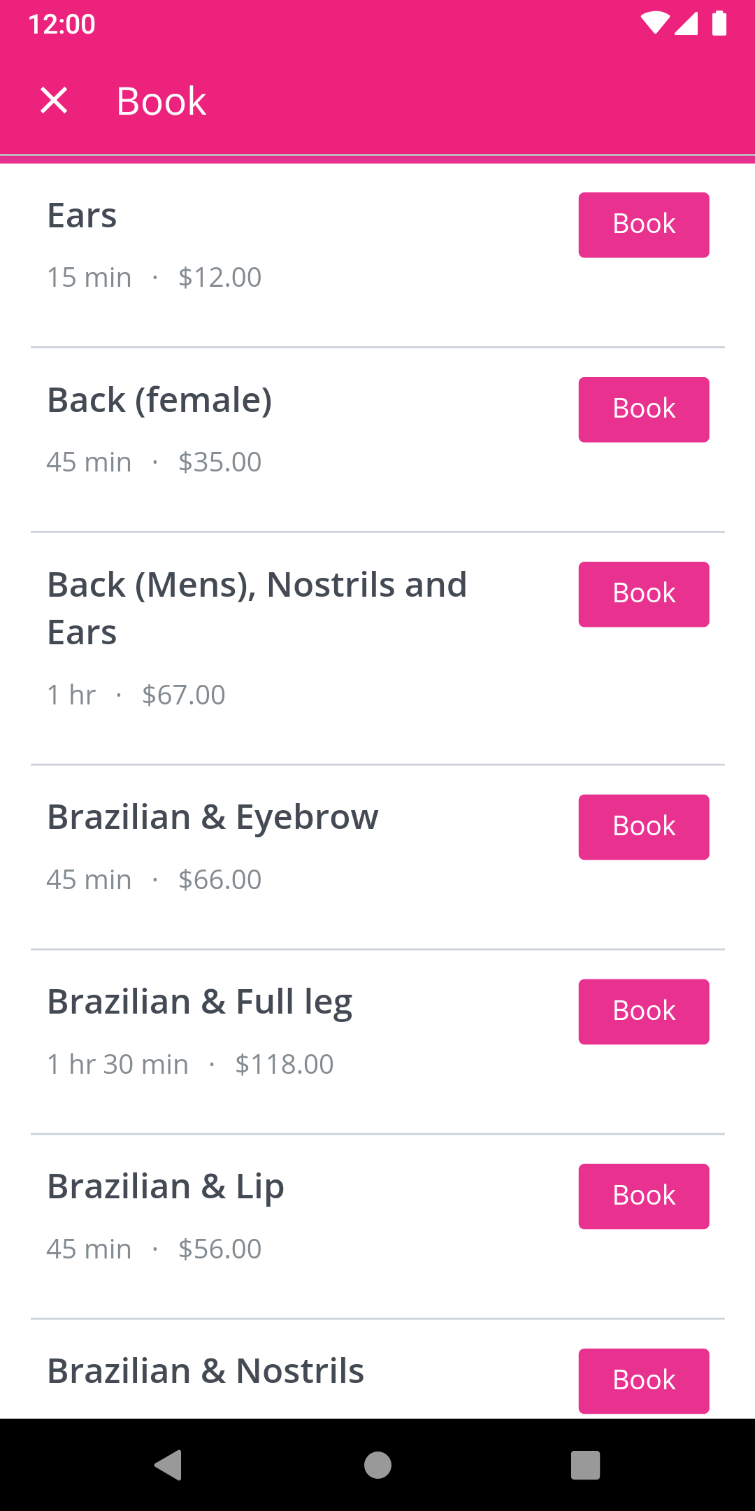Tap the Android back navigation icon
This screenshot has width=755, height=1511.
[x=168, y=1465]
